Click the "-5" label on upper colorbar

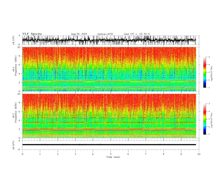coord(208,72)
